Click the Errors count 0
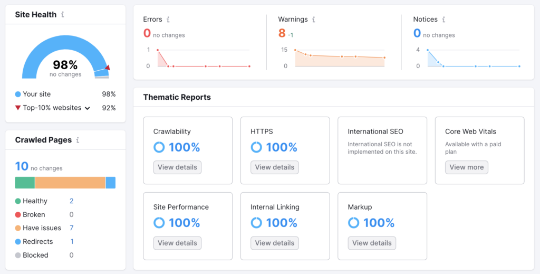This screenshot has height=274, width=540. coord(147,33)
